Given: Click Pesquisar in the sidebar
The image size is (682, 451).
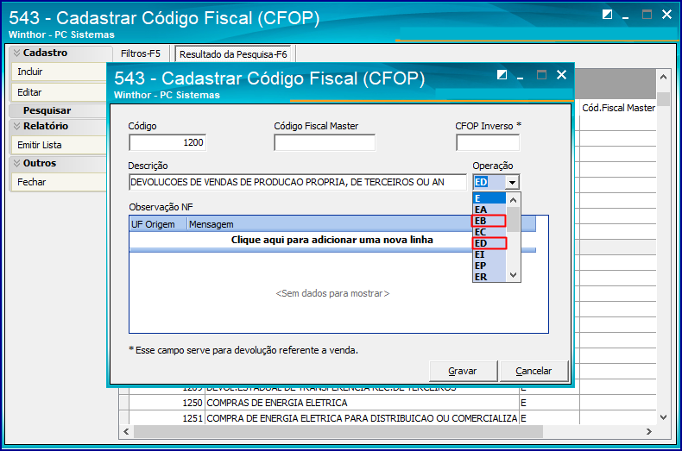Looking at the screenshot, I should click(47, 110).
